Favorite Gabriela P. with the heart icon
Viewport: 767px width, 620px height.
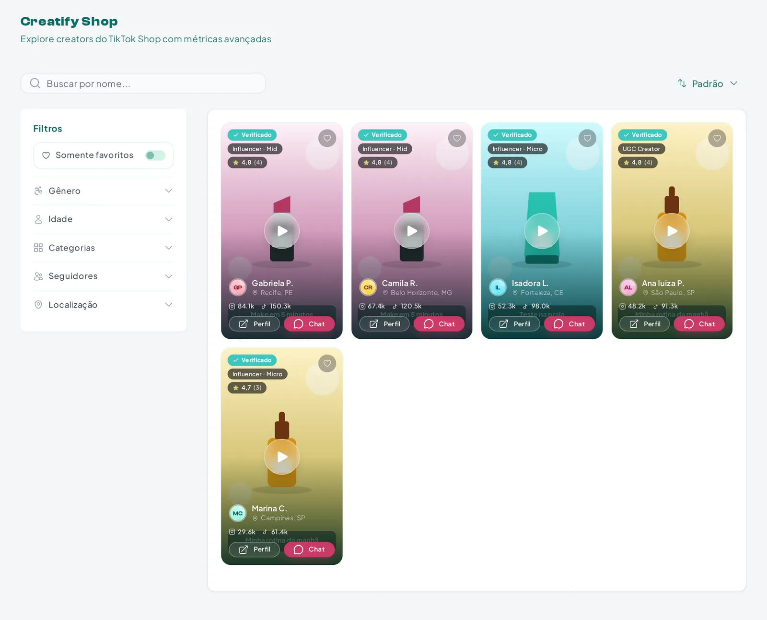(327, 138)
